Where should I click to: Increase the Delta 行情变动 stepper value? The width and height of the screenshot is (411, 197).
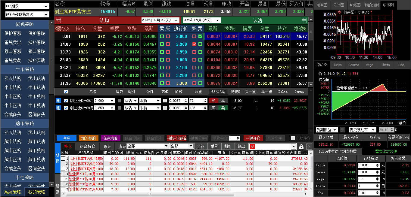[x=378, y=164]
